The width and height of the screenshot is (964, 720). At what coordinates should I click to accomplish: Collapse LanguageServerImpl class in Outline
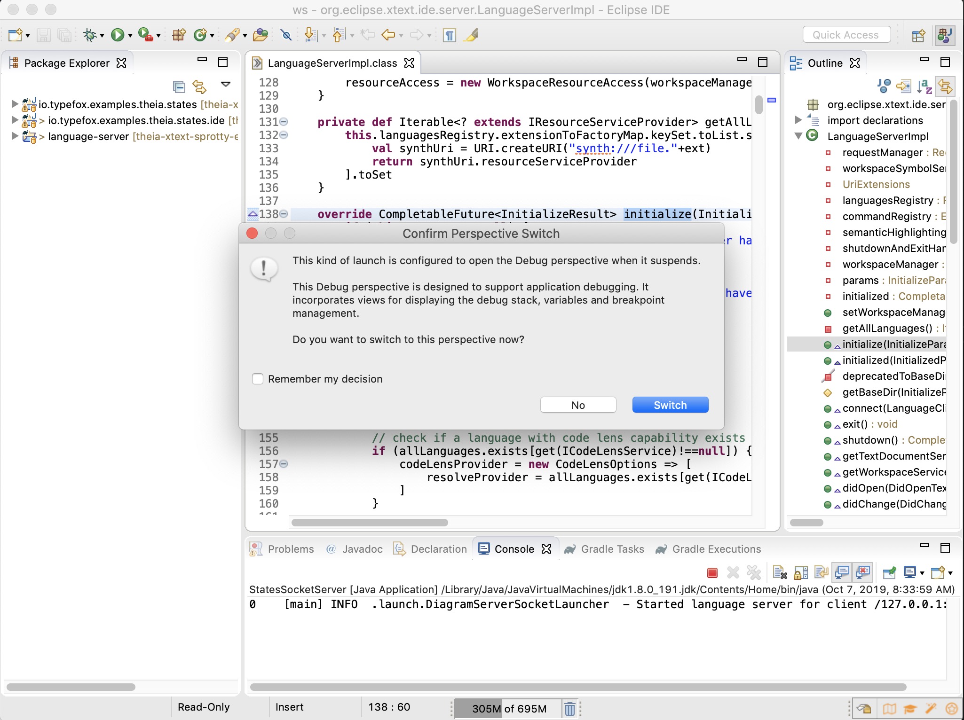(x=798, y=136)
